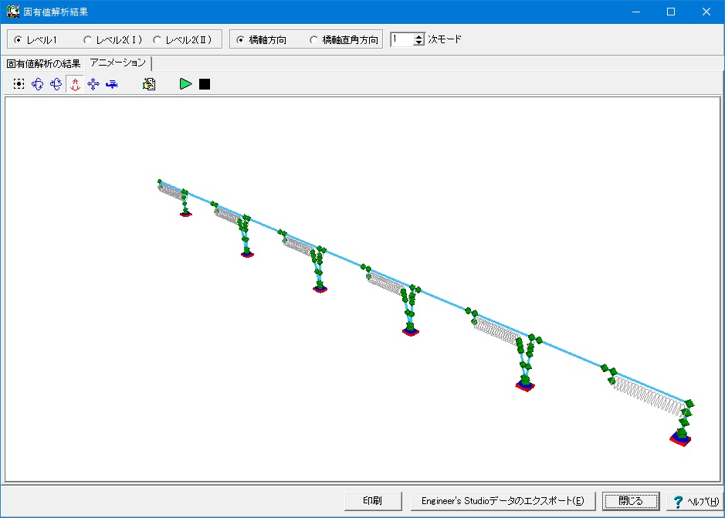Select the first blue rotate view tool
Image resolution: width=725 pixels, height=518 pixels.
[x=38, y=83]
